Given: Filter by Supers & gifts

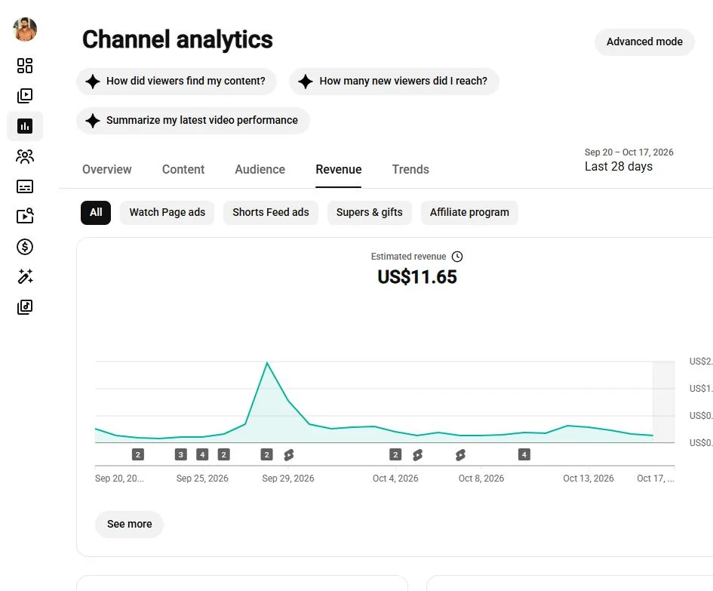Looking at the screenshot, I should 369,212.
